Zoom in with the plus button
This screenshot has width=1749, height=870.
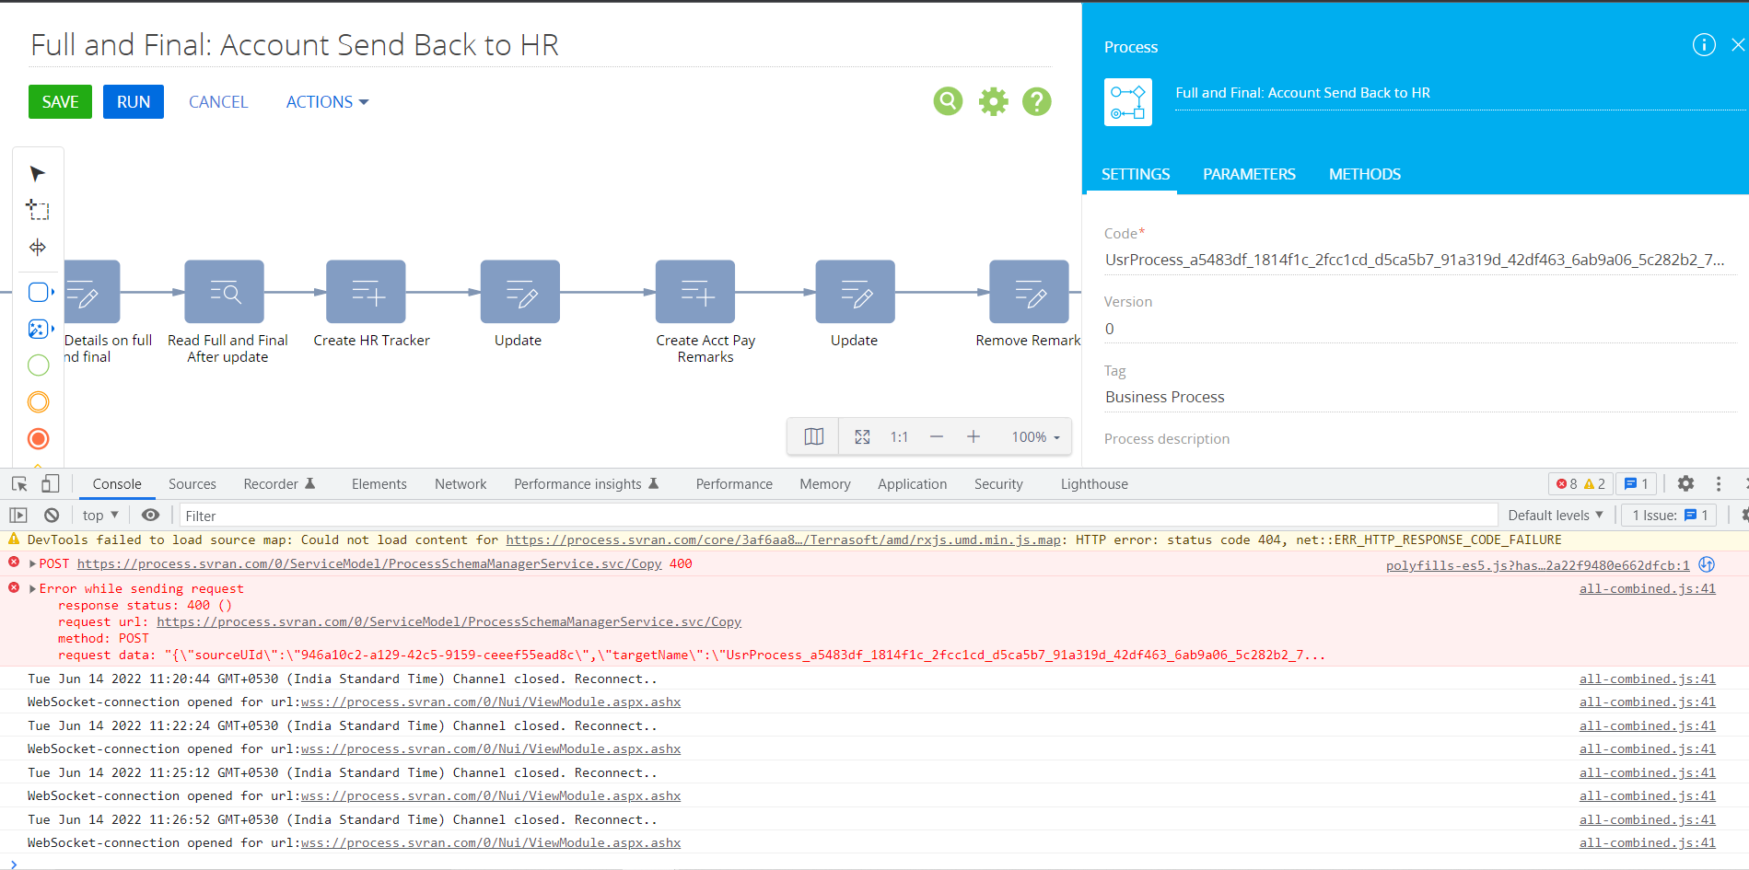tap(974, 436)
